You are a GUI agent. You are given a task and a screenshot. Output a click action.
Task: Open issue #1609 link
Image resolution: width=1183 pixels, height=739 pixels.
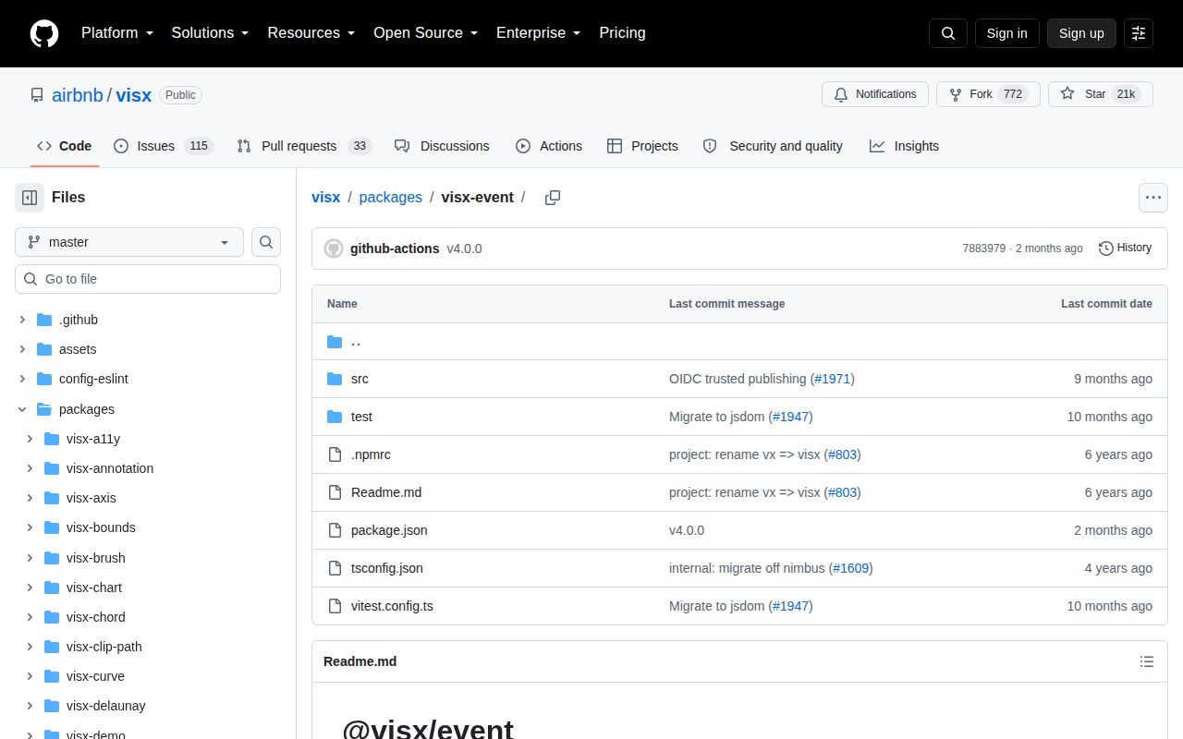(x=850, y=568)
